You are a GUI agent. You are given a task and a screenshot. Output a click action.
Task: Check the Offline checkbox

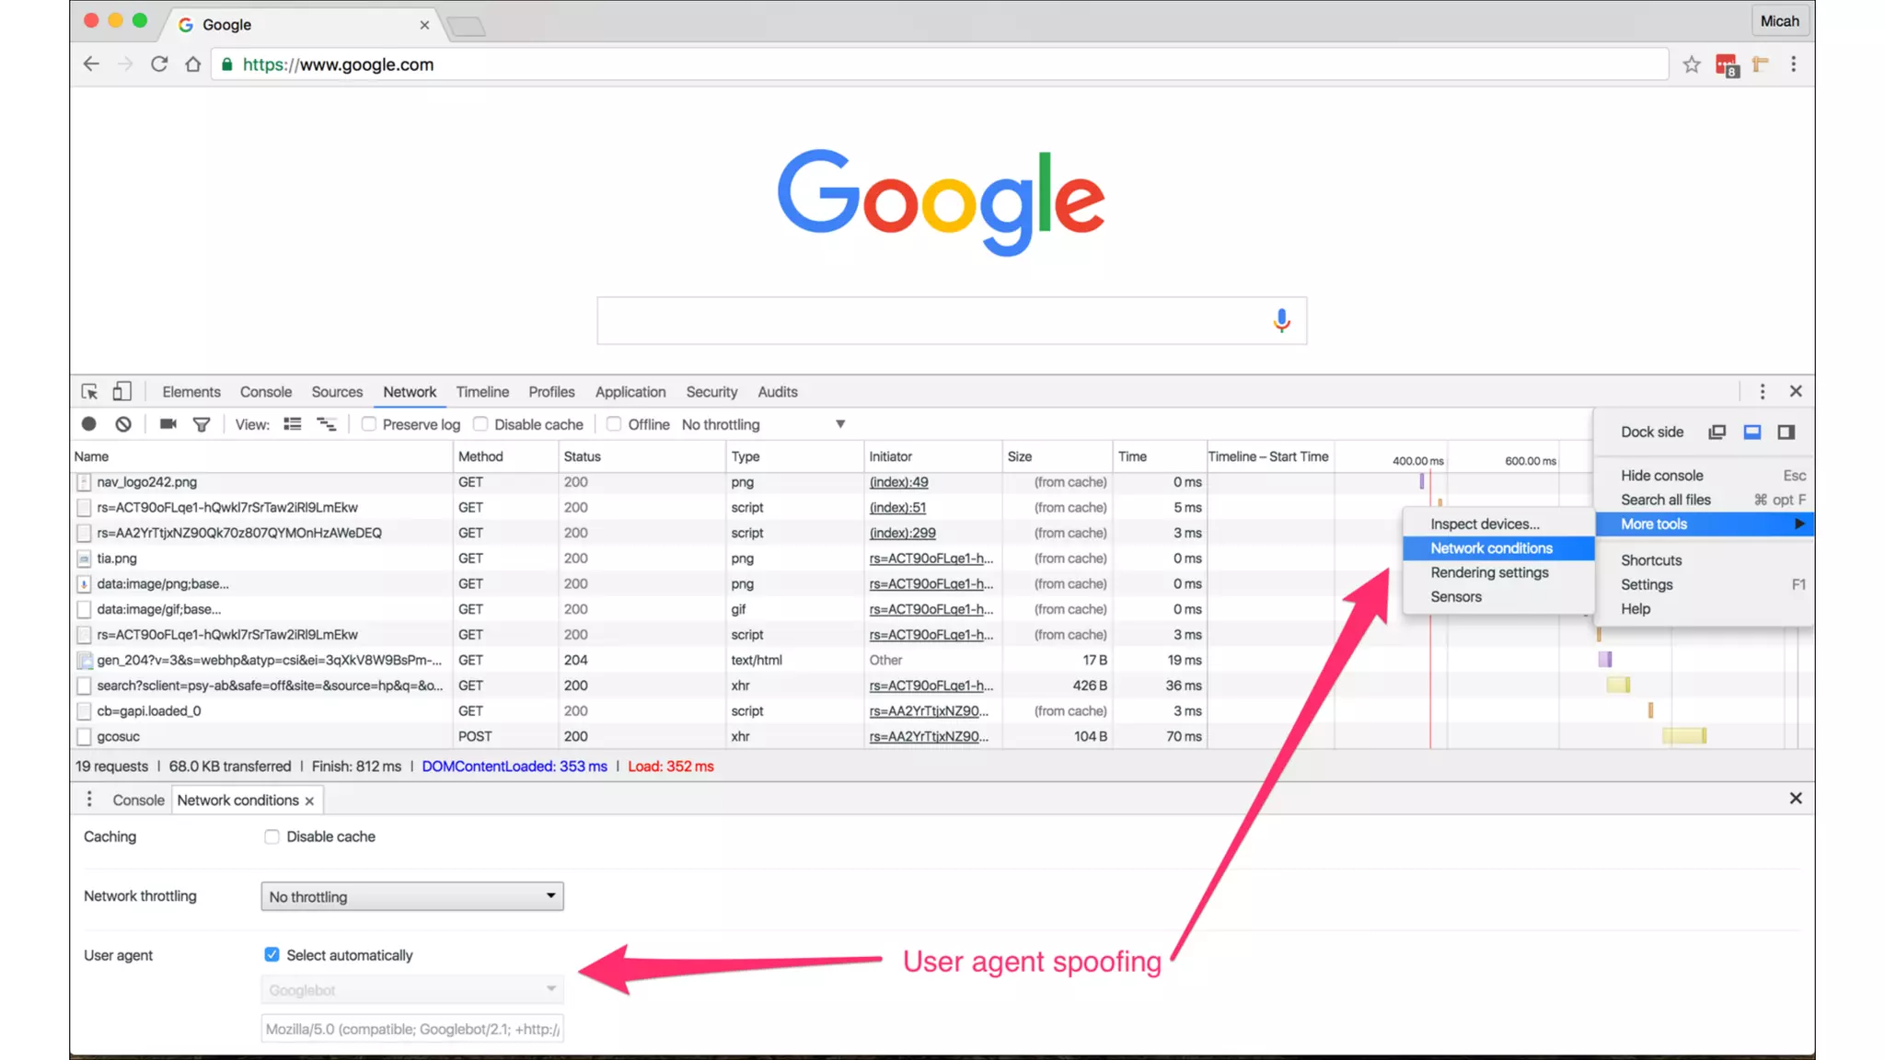pos(614,424)
